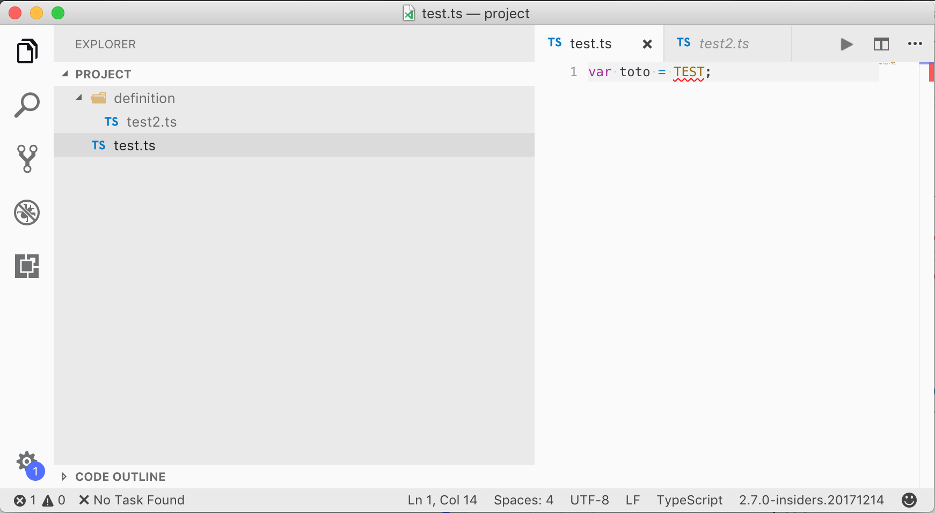Change indentation via Spaces: 4
Image resolution: width=935 pixels, height=513 pixels.
pos(524,500)
